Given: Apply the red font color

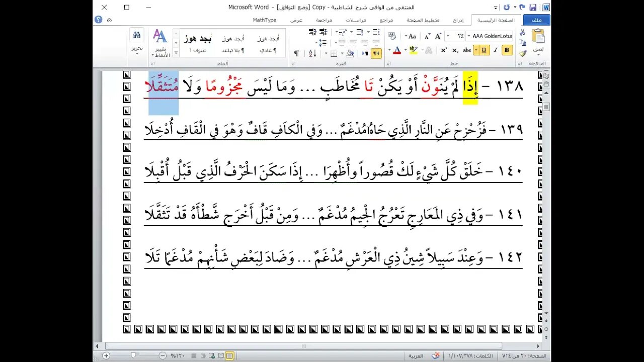Looking at the screenshot, I should [397, 50].
